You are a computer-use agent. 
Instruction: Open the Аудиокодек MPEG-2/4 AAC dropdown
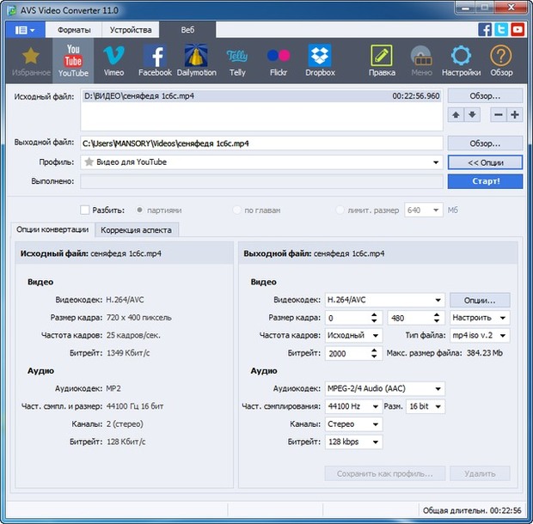click(x=438, y=388)
